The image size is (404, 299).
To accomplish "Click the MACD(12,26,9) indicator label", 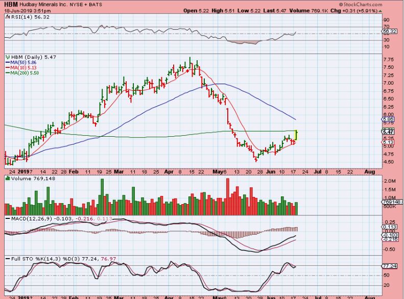I will 32,219.
